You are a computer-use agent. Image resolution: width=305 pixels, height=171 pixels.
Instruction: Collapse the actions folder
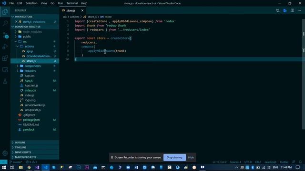[x=29, y=47]
